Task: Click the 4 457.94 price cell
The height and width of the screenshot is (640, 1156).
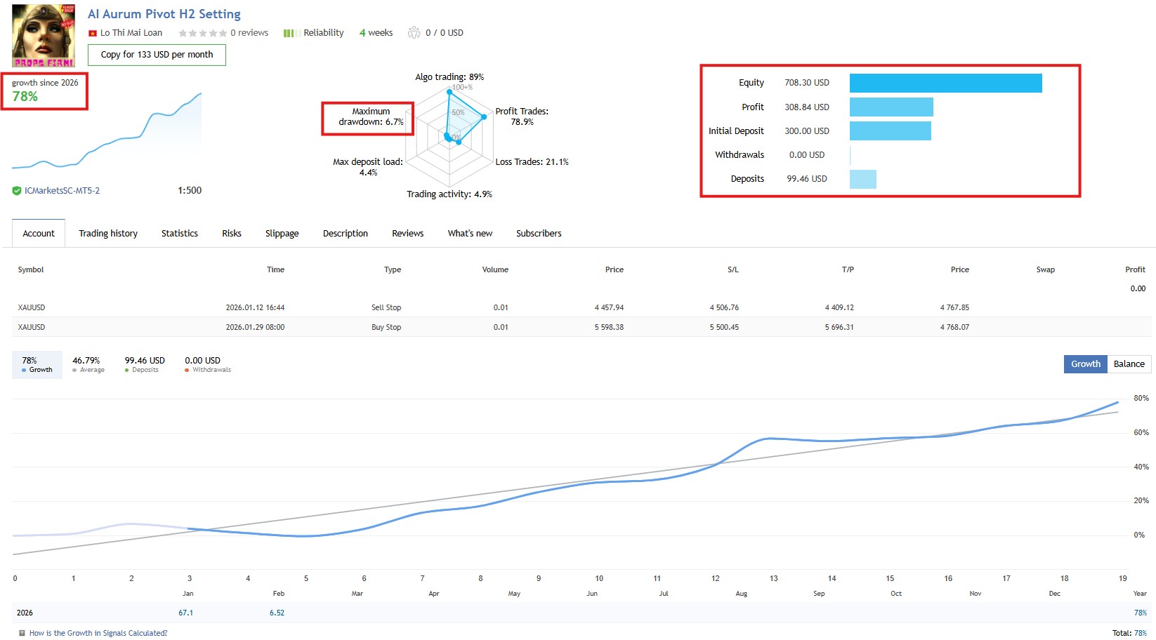Action: (609, 307)
